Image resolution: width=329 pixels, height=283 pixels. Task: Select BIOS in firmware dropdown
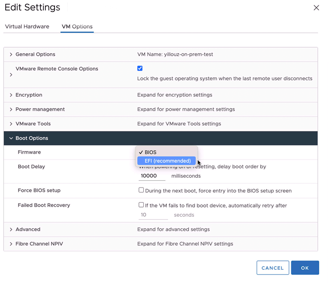(x=151, y=152)
